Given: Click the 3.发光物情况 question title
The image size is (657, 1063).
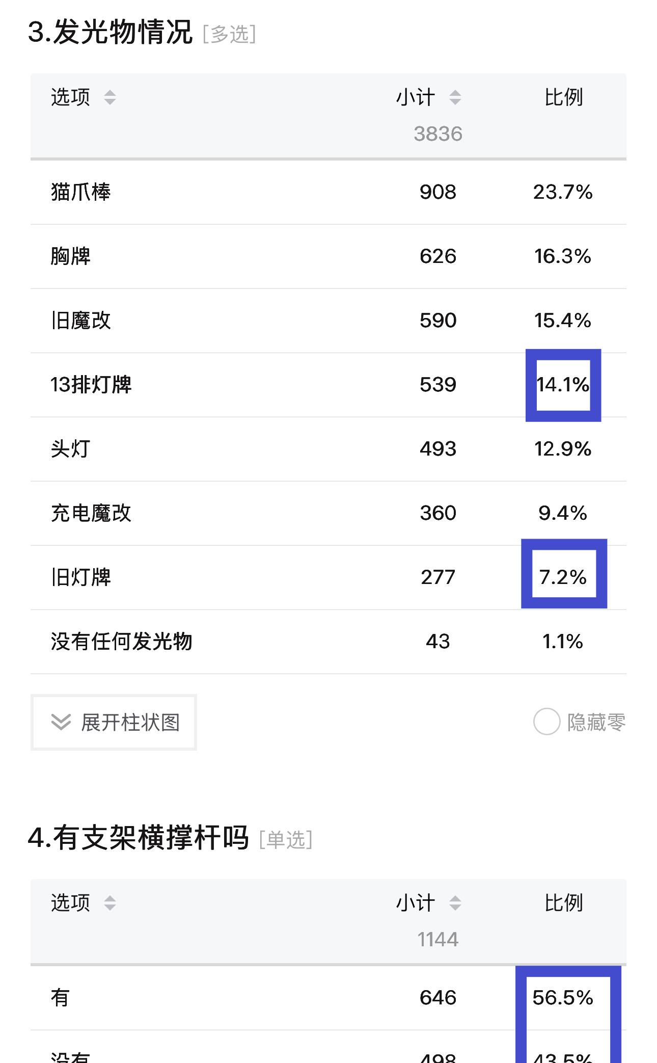Looking at the screenshot, I should point(111,32).
